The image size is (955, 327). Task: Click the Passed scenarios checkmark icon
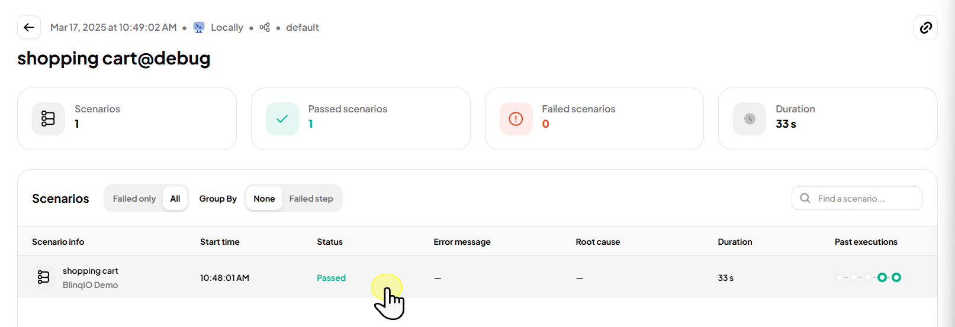click(x=282, y=119)
